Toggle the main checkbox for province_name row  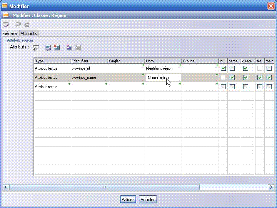click(269, 78)
